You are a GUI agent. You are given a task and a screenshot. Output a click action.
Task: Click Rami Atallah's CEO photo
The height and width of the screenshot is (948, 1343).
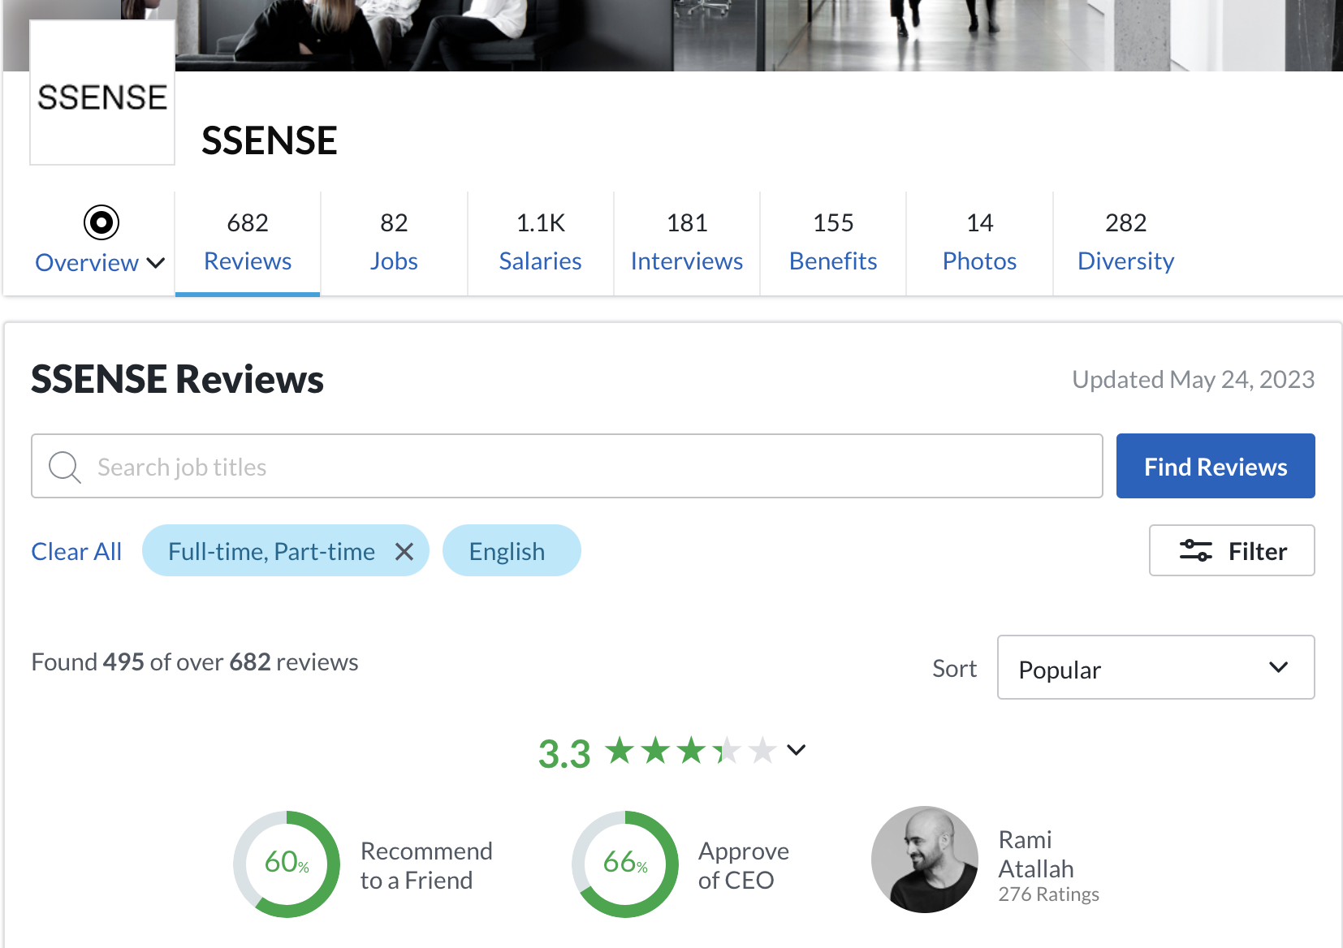tap(925, 860)
